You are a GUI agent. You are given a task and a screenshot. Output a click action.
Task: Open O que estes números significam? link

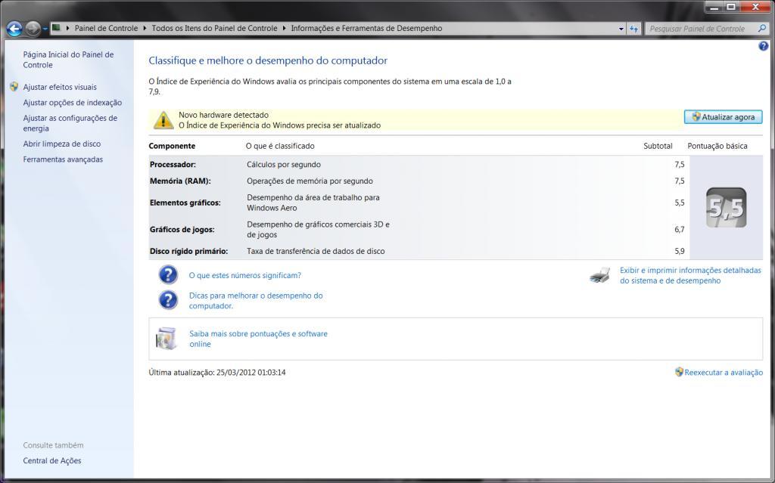point(244,276)
